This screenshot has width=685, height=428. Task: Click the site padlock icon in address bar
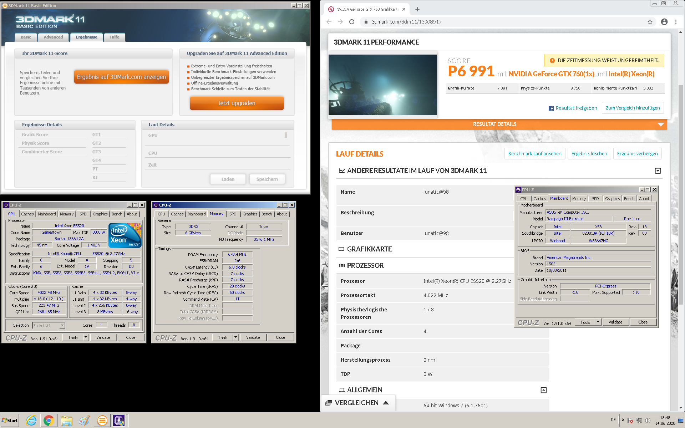(366, 22)
